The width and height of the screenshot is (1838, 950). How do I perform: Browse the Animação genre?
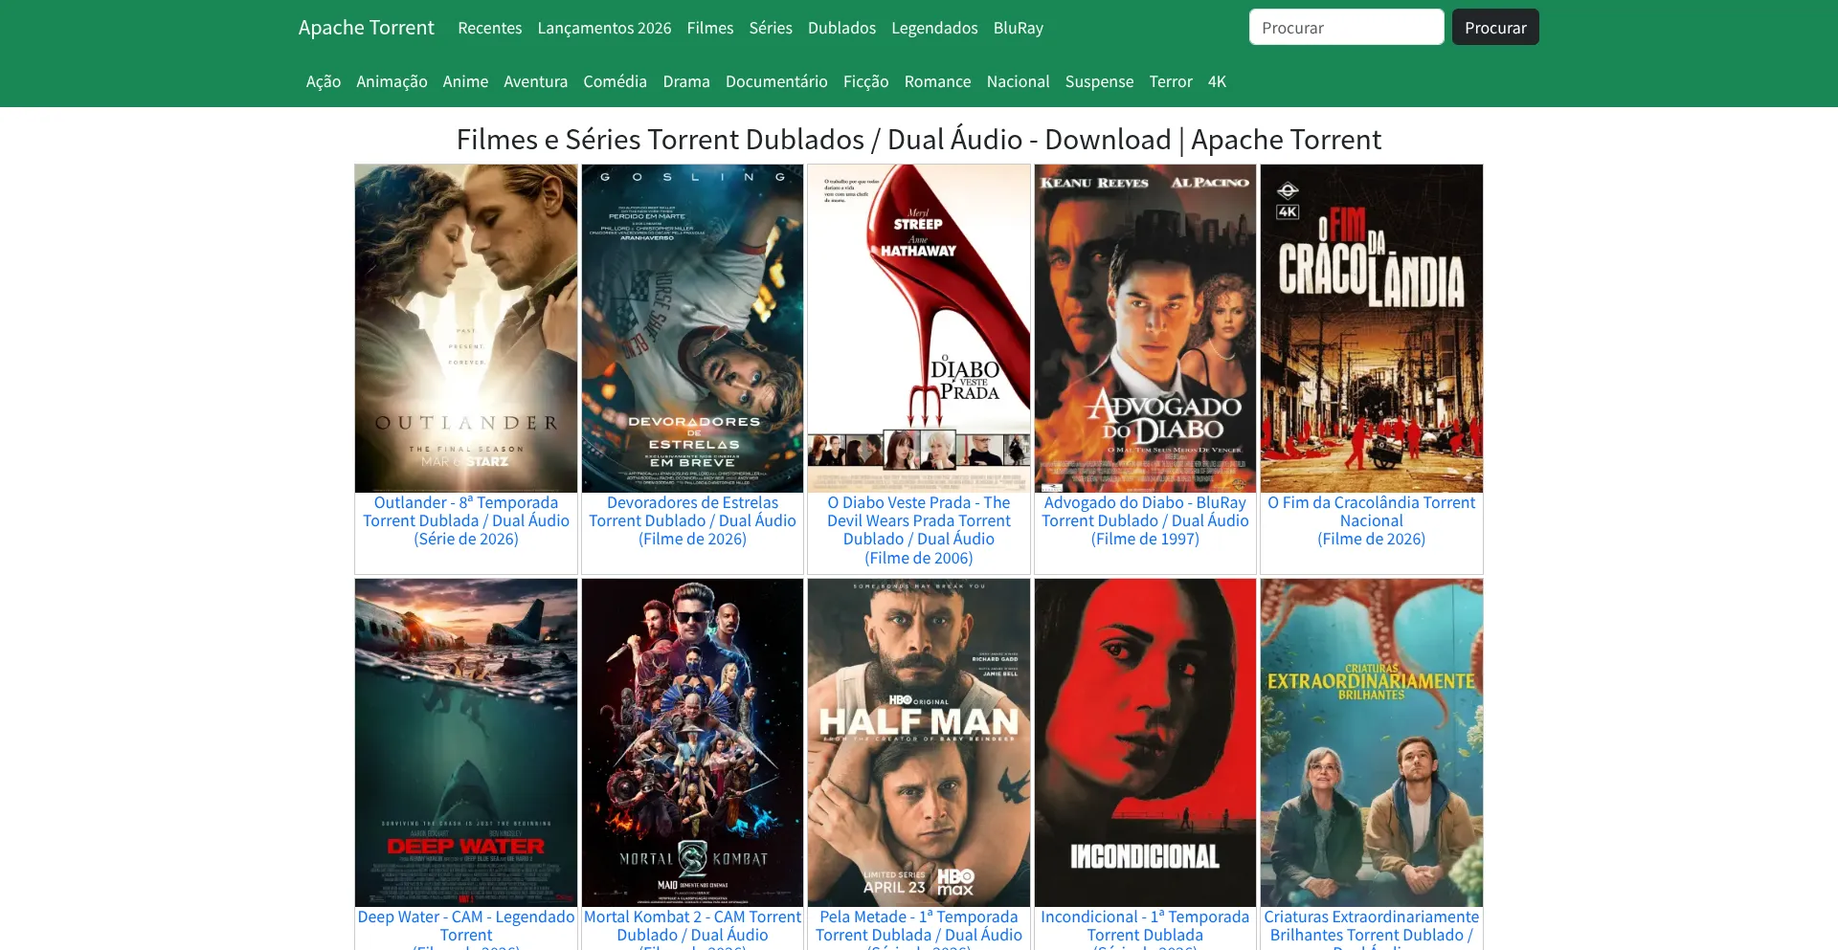392,81
